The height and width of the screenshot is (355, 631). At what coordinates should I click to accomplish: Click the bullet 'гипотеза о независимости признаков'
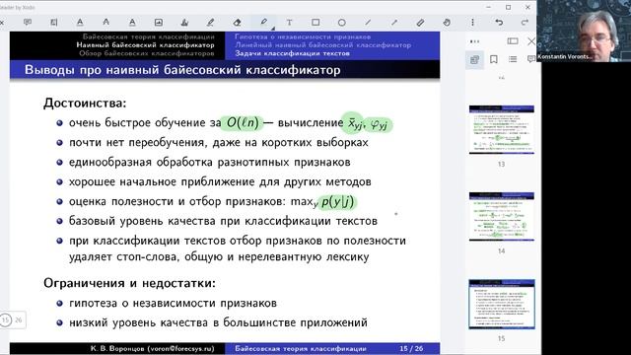click(173, 303)
